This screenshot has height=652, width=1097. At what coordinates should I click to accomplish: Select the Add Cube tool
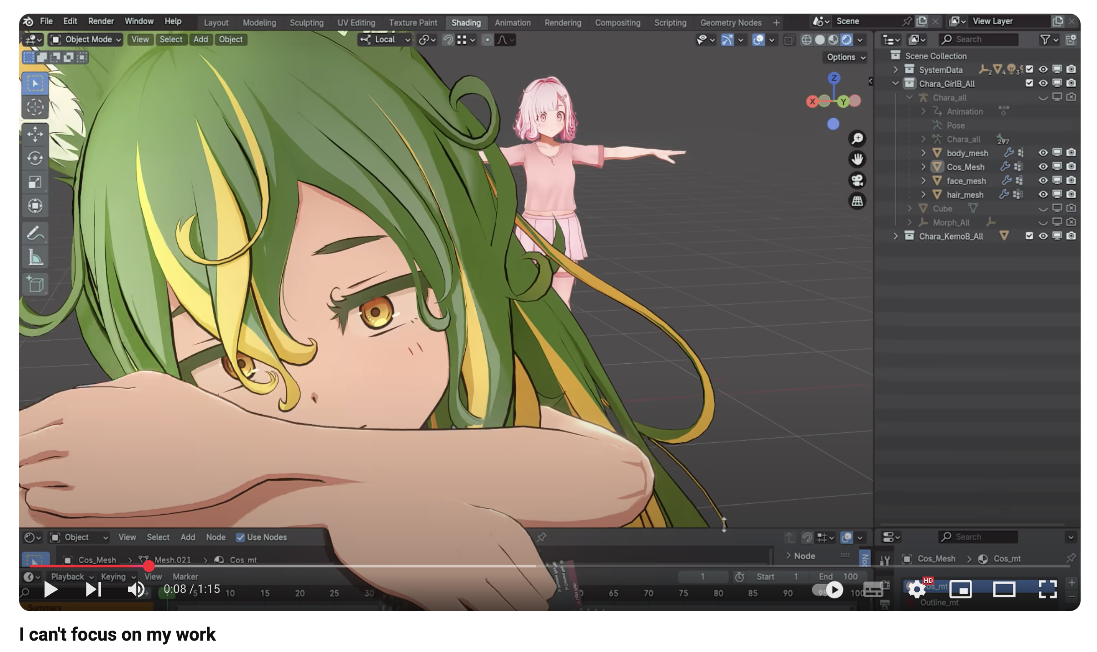click(35, 285)
